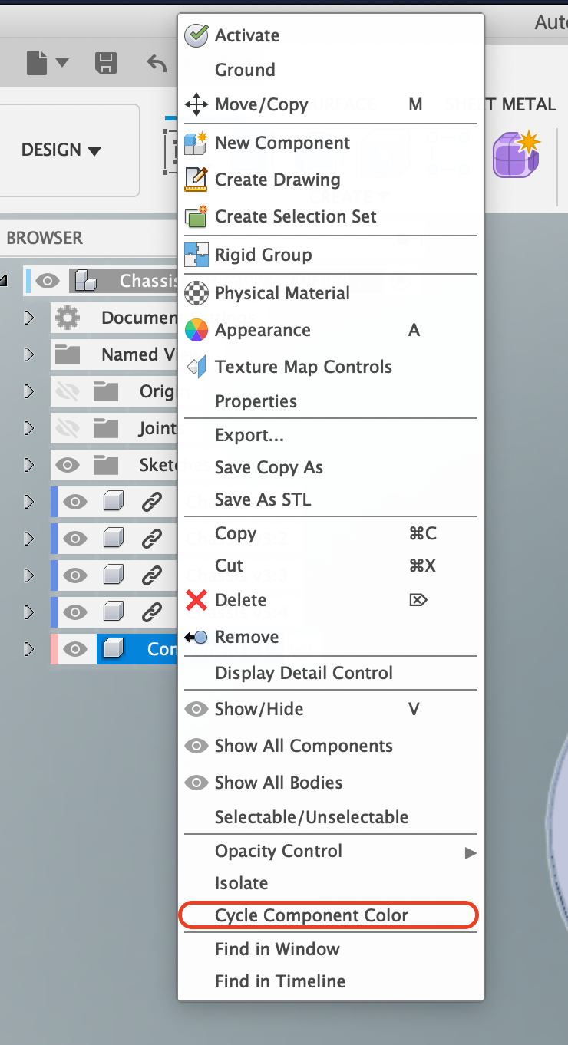Toggle visibility of root Chassis component

(48, 282)
